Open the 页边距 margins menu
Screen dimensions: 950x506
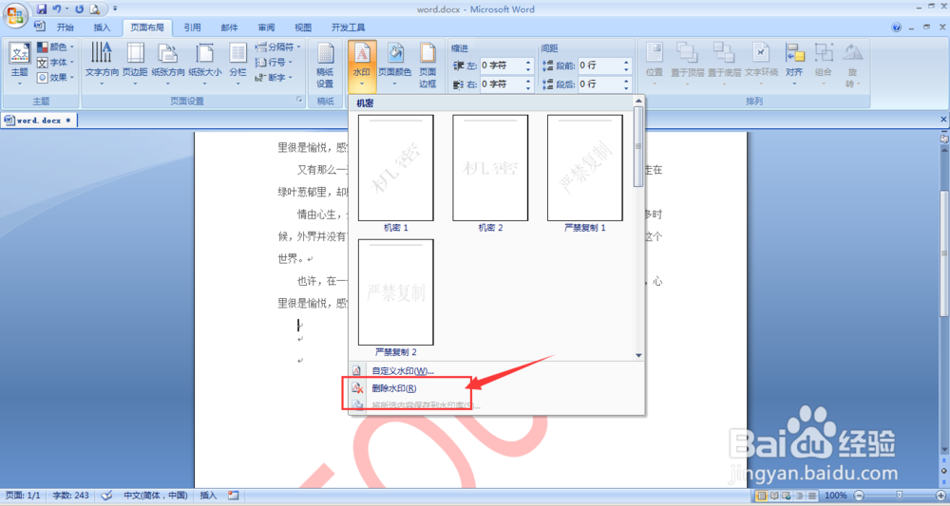pos(135,65)
